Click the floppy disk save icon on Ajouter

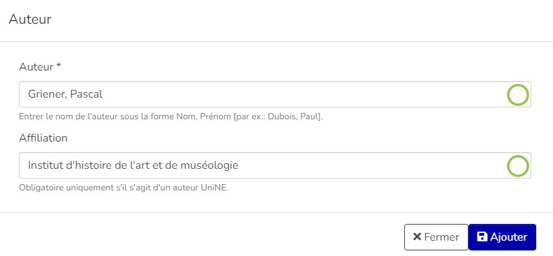[x=482, y=236]
